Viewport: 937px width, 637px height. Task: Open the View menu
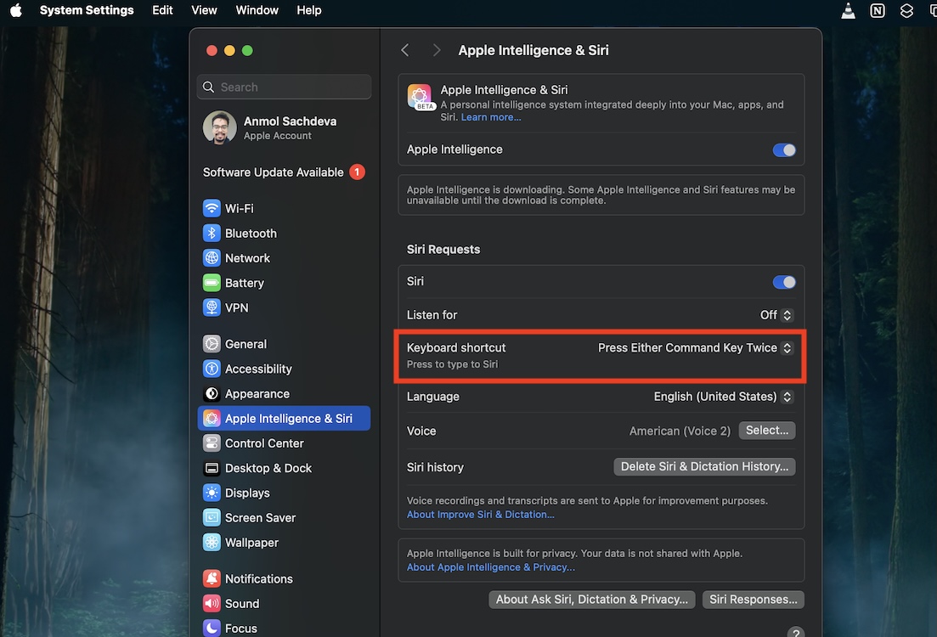(204, 10)
